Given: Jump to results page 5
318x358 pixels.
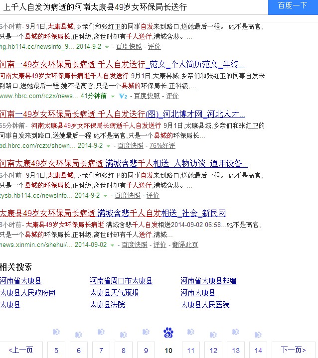Looking at the screenshot, I should [56, 350].
